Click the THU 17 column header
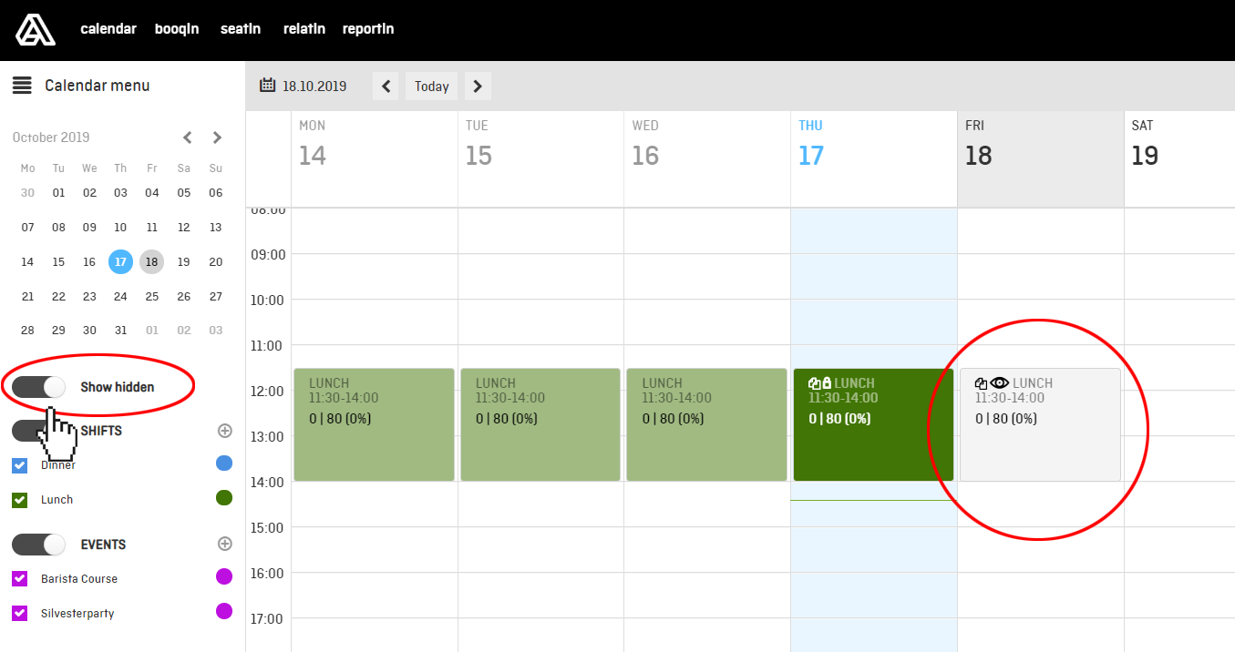Viewport: 1235px width, 652px height. pyautogui.click(x=874, y=159)
